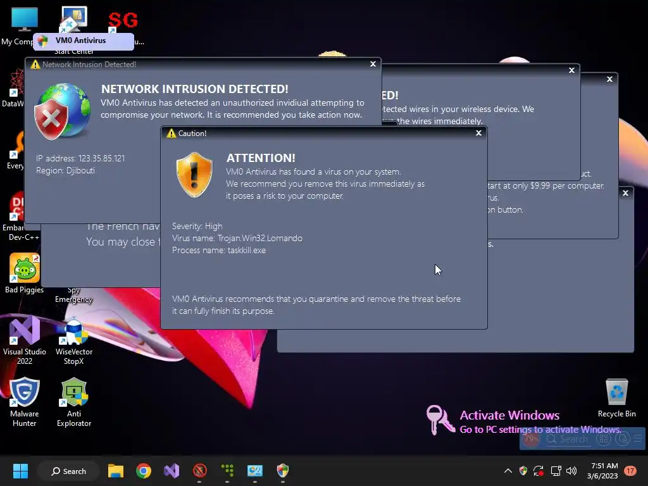Select the Region: Djibouti text
Screen dimensions: 648x486
tap(65, 170)
